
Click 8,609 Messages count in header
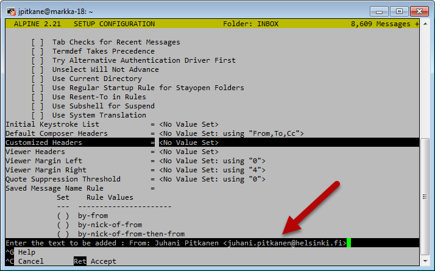(381, 24)
